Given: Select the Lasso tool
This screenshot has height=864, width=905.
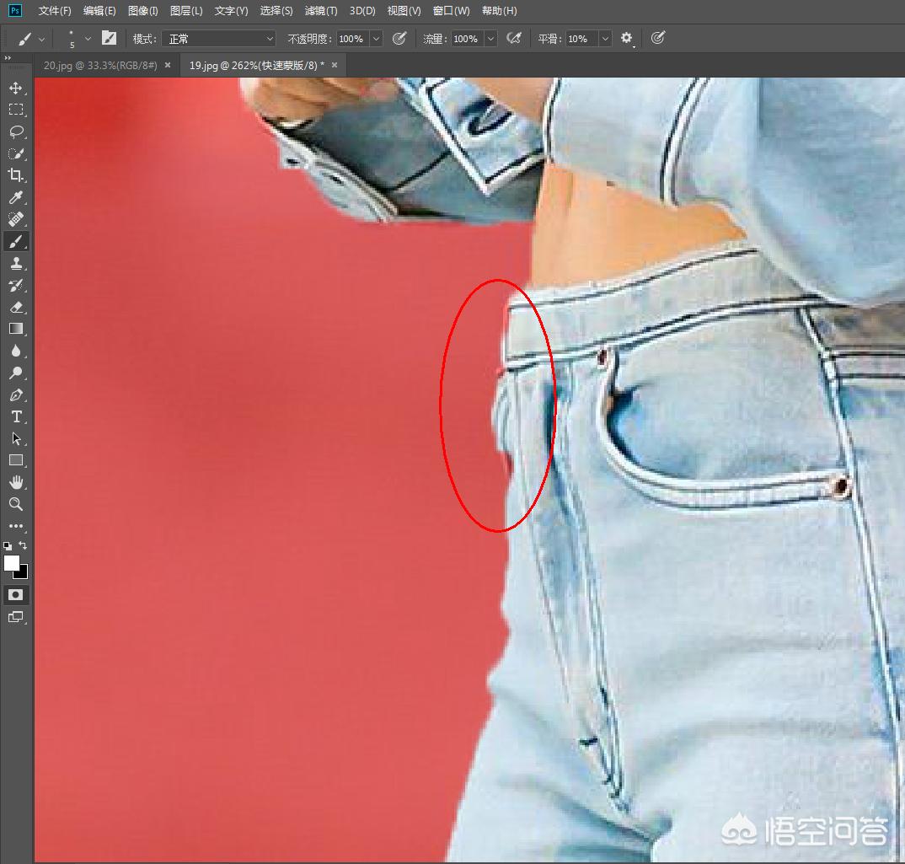Looking at the screenshot, I should point(15,131).
